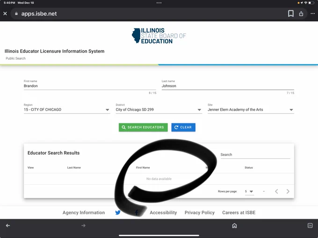Tap the Wi-Fi indicator in status bar

306,3
